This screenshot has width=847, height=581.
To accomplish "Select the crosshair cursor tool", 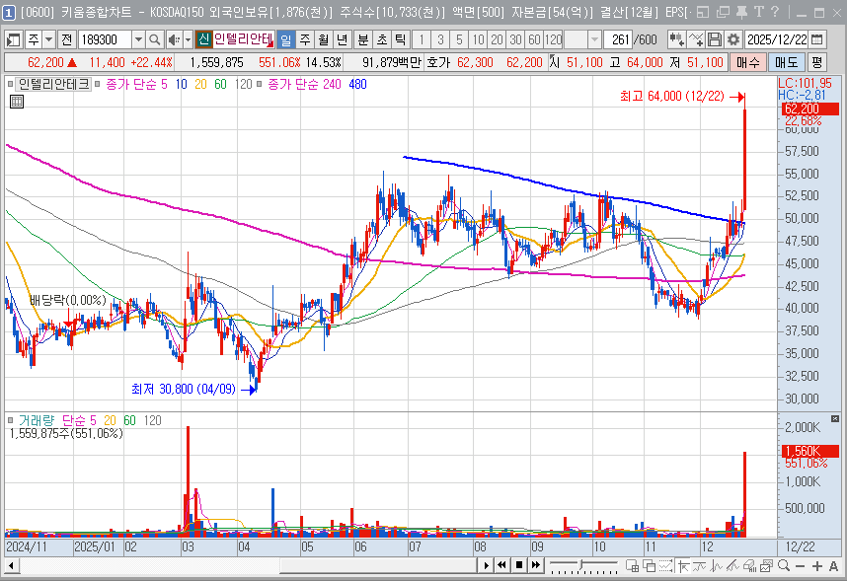I will [x=683, y=566].
